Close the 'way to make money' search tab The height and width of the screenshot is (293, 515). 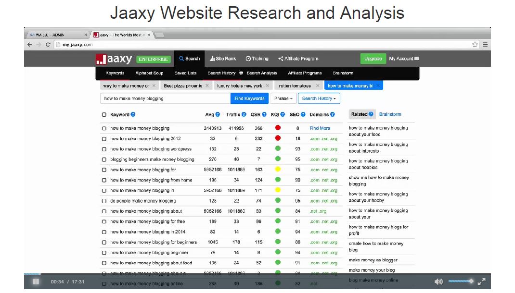pyautogui.click(x=154, y=85)
